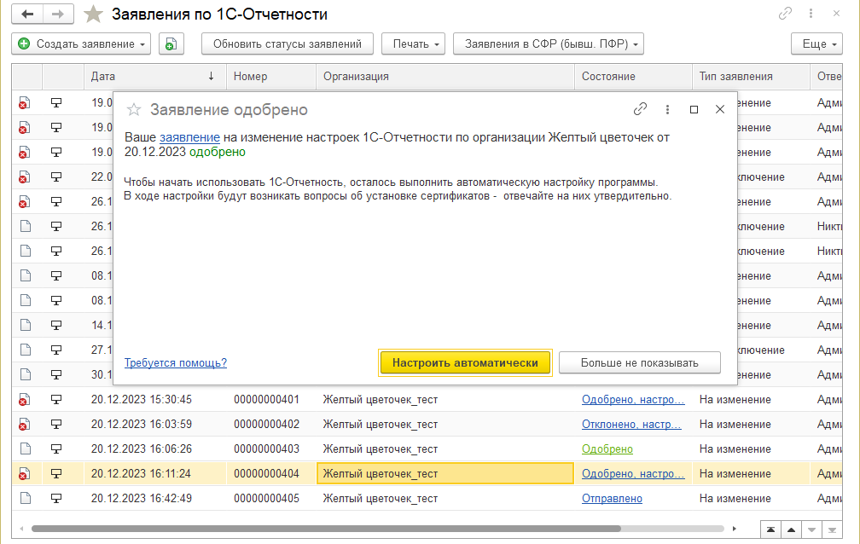Favorite the Заявление одобрено dialog with star

pos(134,110)
